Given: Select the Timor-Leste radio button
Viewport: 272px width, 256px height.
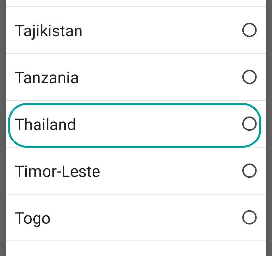Looking at the screenshot, I should point(250,170).
